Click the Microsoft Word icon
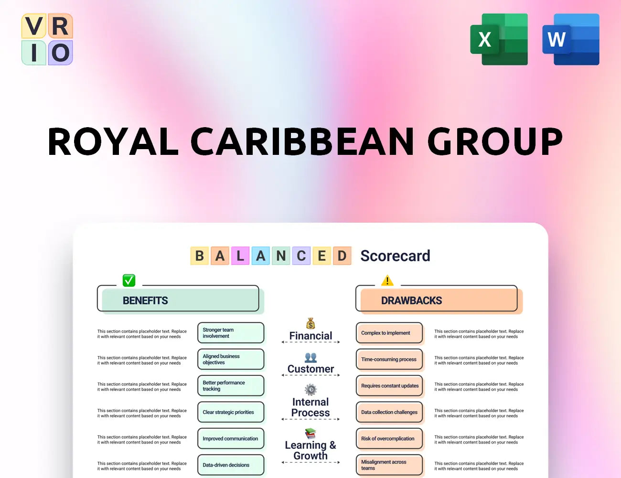The width and height of the screenshot is (621, 478). (x=571, y=39)
